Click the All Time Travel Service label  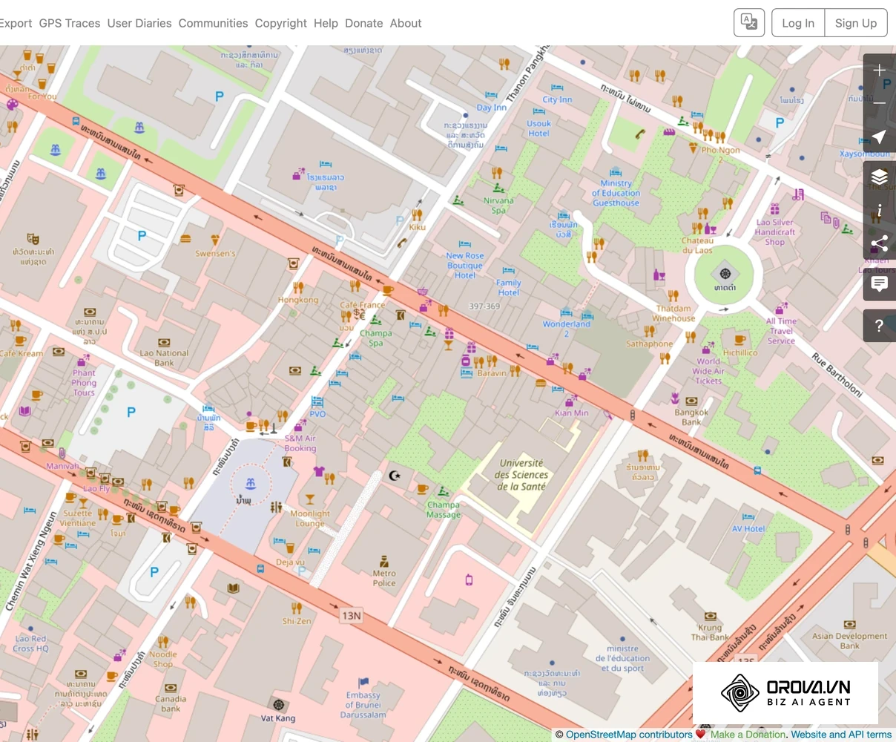click(782, 331)
